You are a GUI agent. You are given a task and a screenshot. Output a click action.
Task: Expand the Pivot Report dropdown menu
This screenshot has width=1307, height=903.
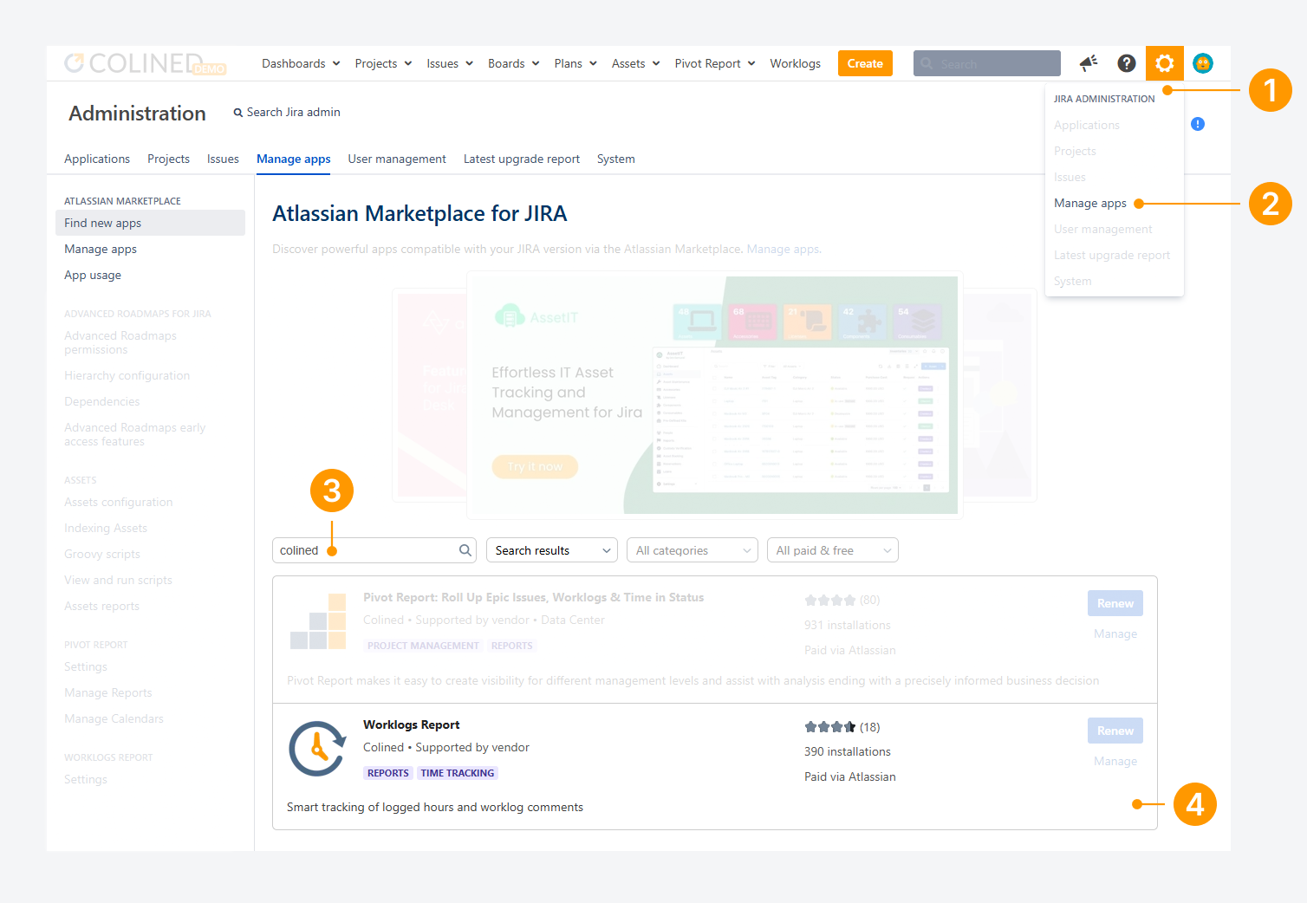coord(715,63)
